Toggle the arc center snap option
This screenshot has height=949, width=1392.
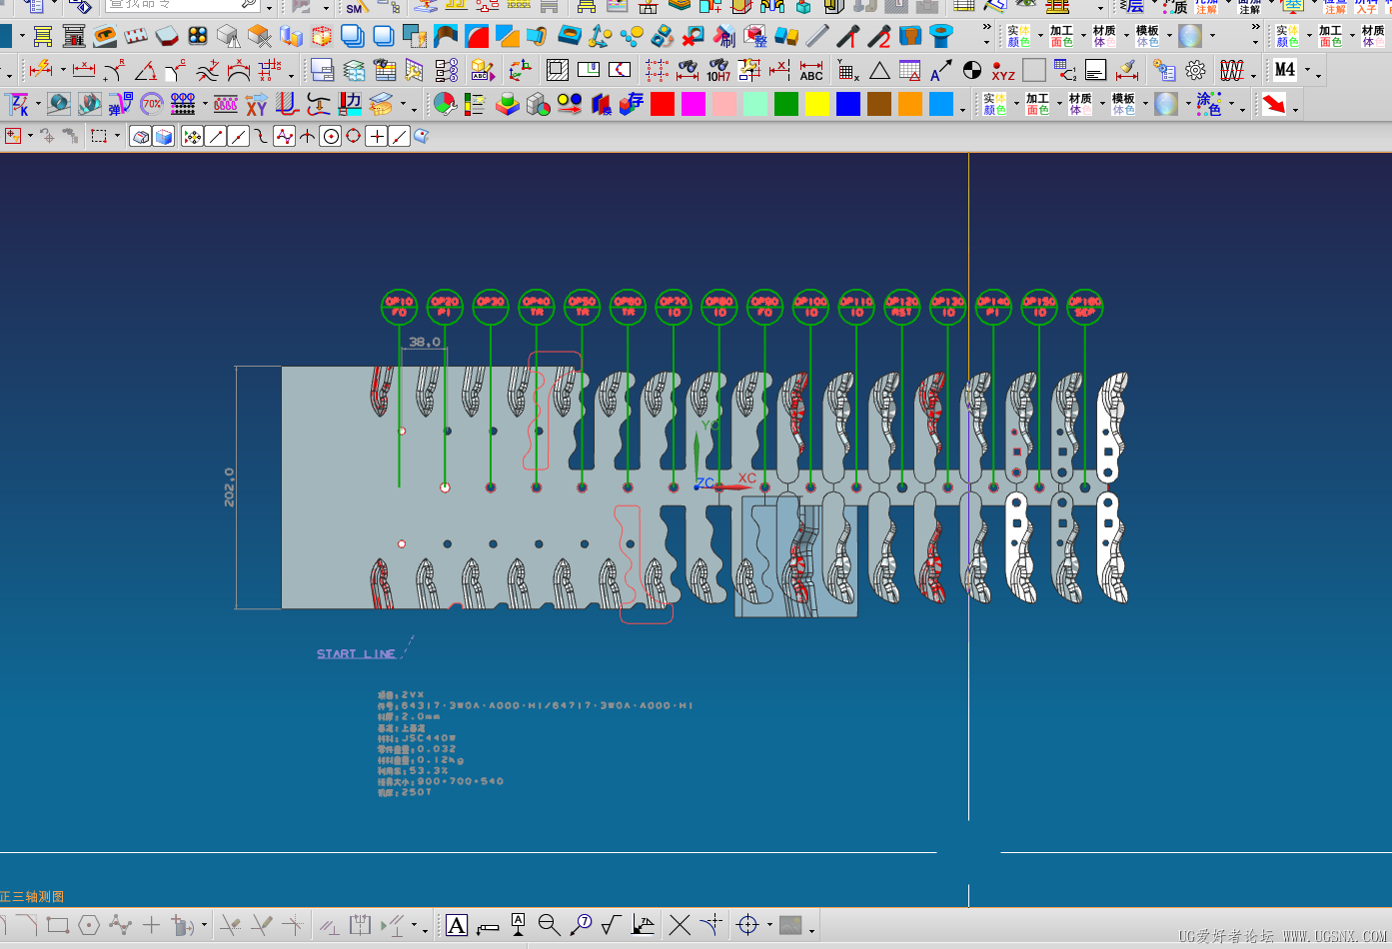(331, 136)
